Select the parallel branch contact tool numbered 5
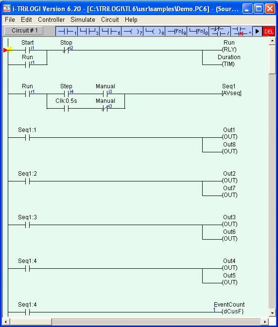Image resolution: width=278 pixels, height=327 pixels. tap(110, 32)
